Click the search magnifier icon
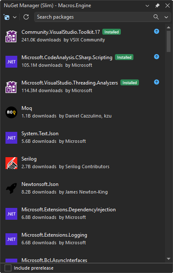The image size is (173, 273). 156,17
